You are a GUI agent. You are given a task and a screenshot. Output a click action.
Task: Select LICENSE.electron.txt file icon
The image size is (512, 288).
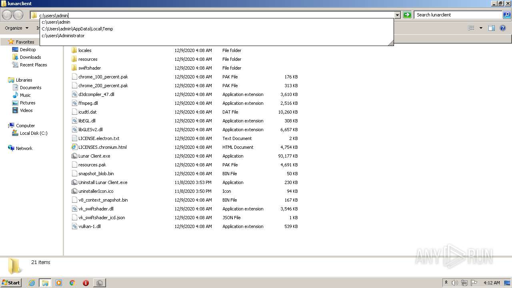(74, 138)
